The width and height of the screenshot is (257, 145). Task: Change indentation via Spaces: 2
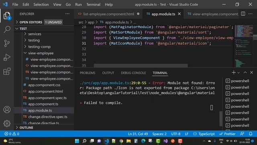coord(159,134)
